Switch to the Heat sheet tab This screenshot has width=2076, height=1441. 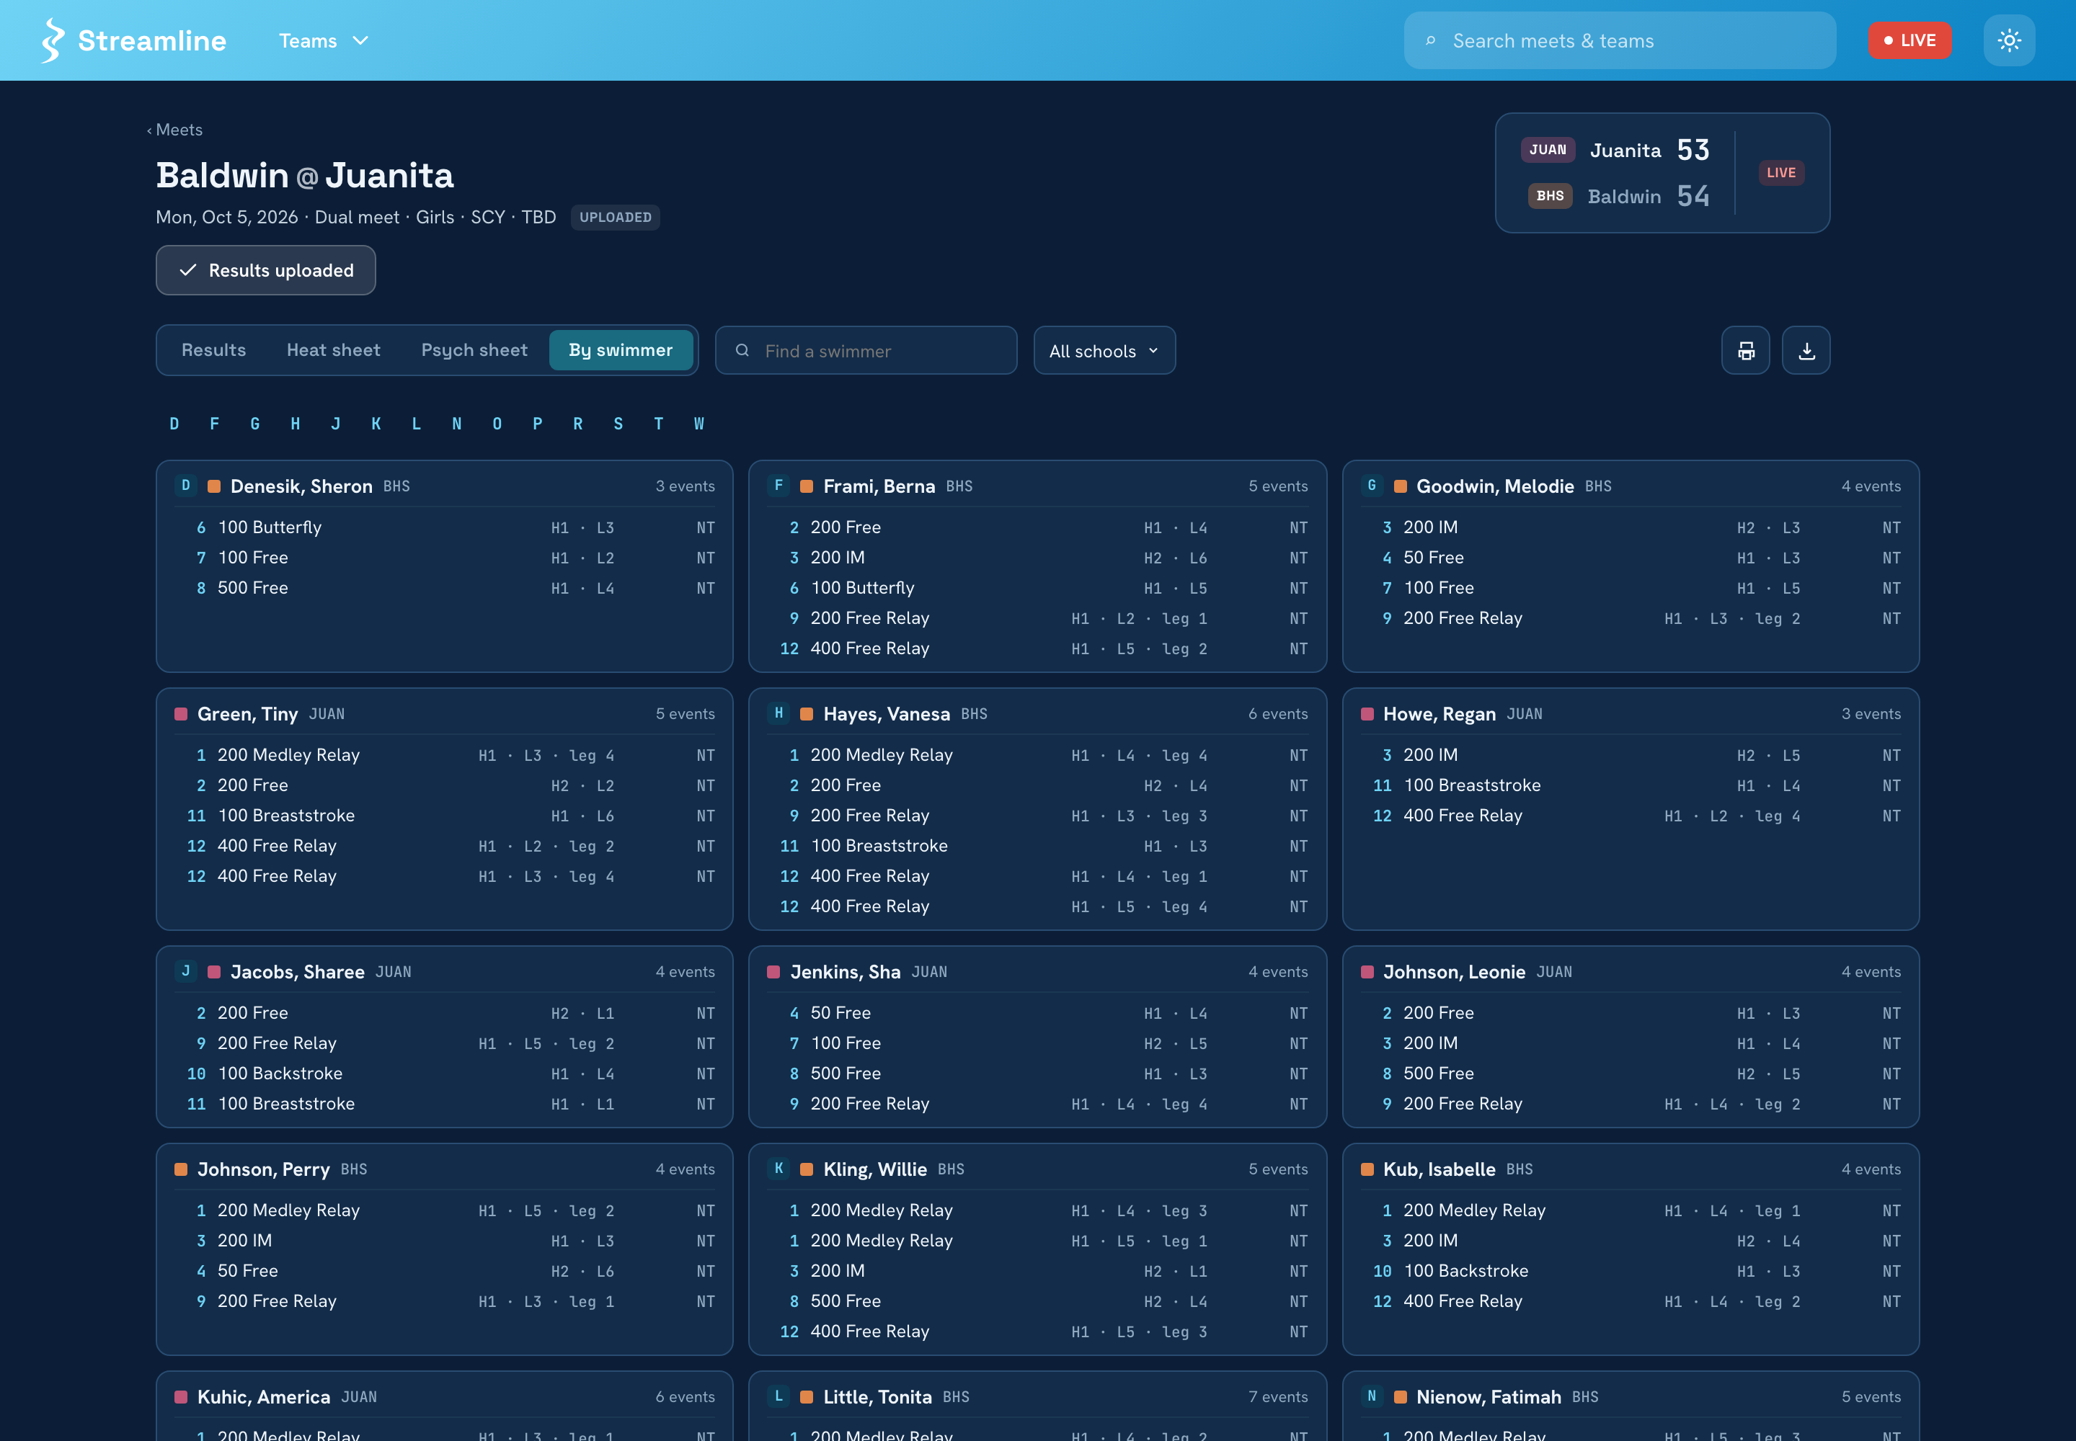coord(333,350)
